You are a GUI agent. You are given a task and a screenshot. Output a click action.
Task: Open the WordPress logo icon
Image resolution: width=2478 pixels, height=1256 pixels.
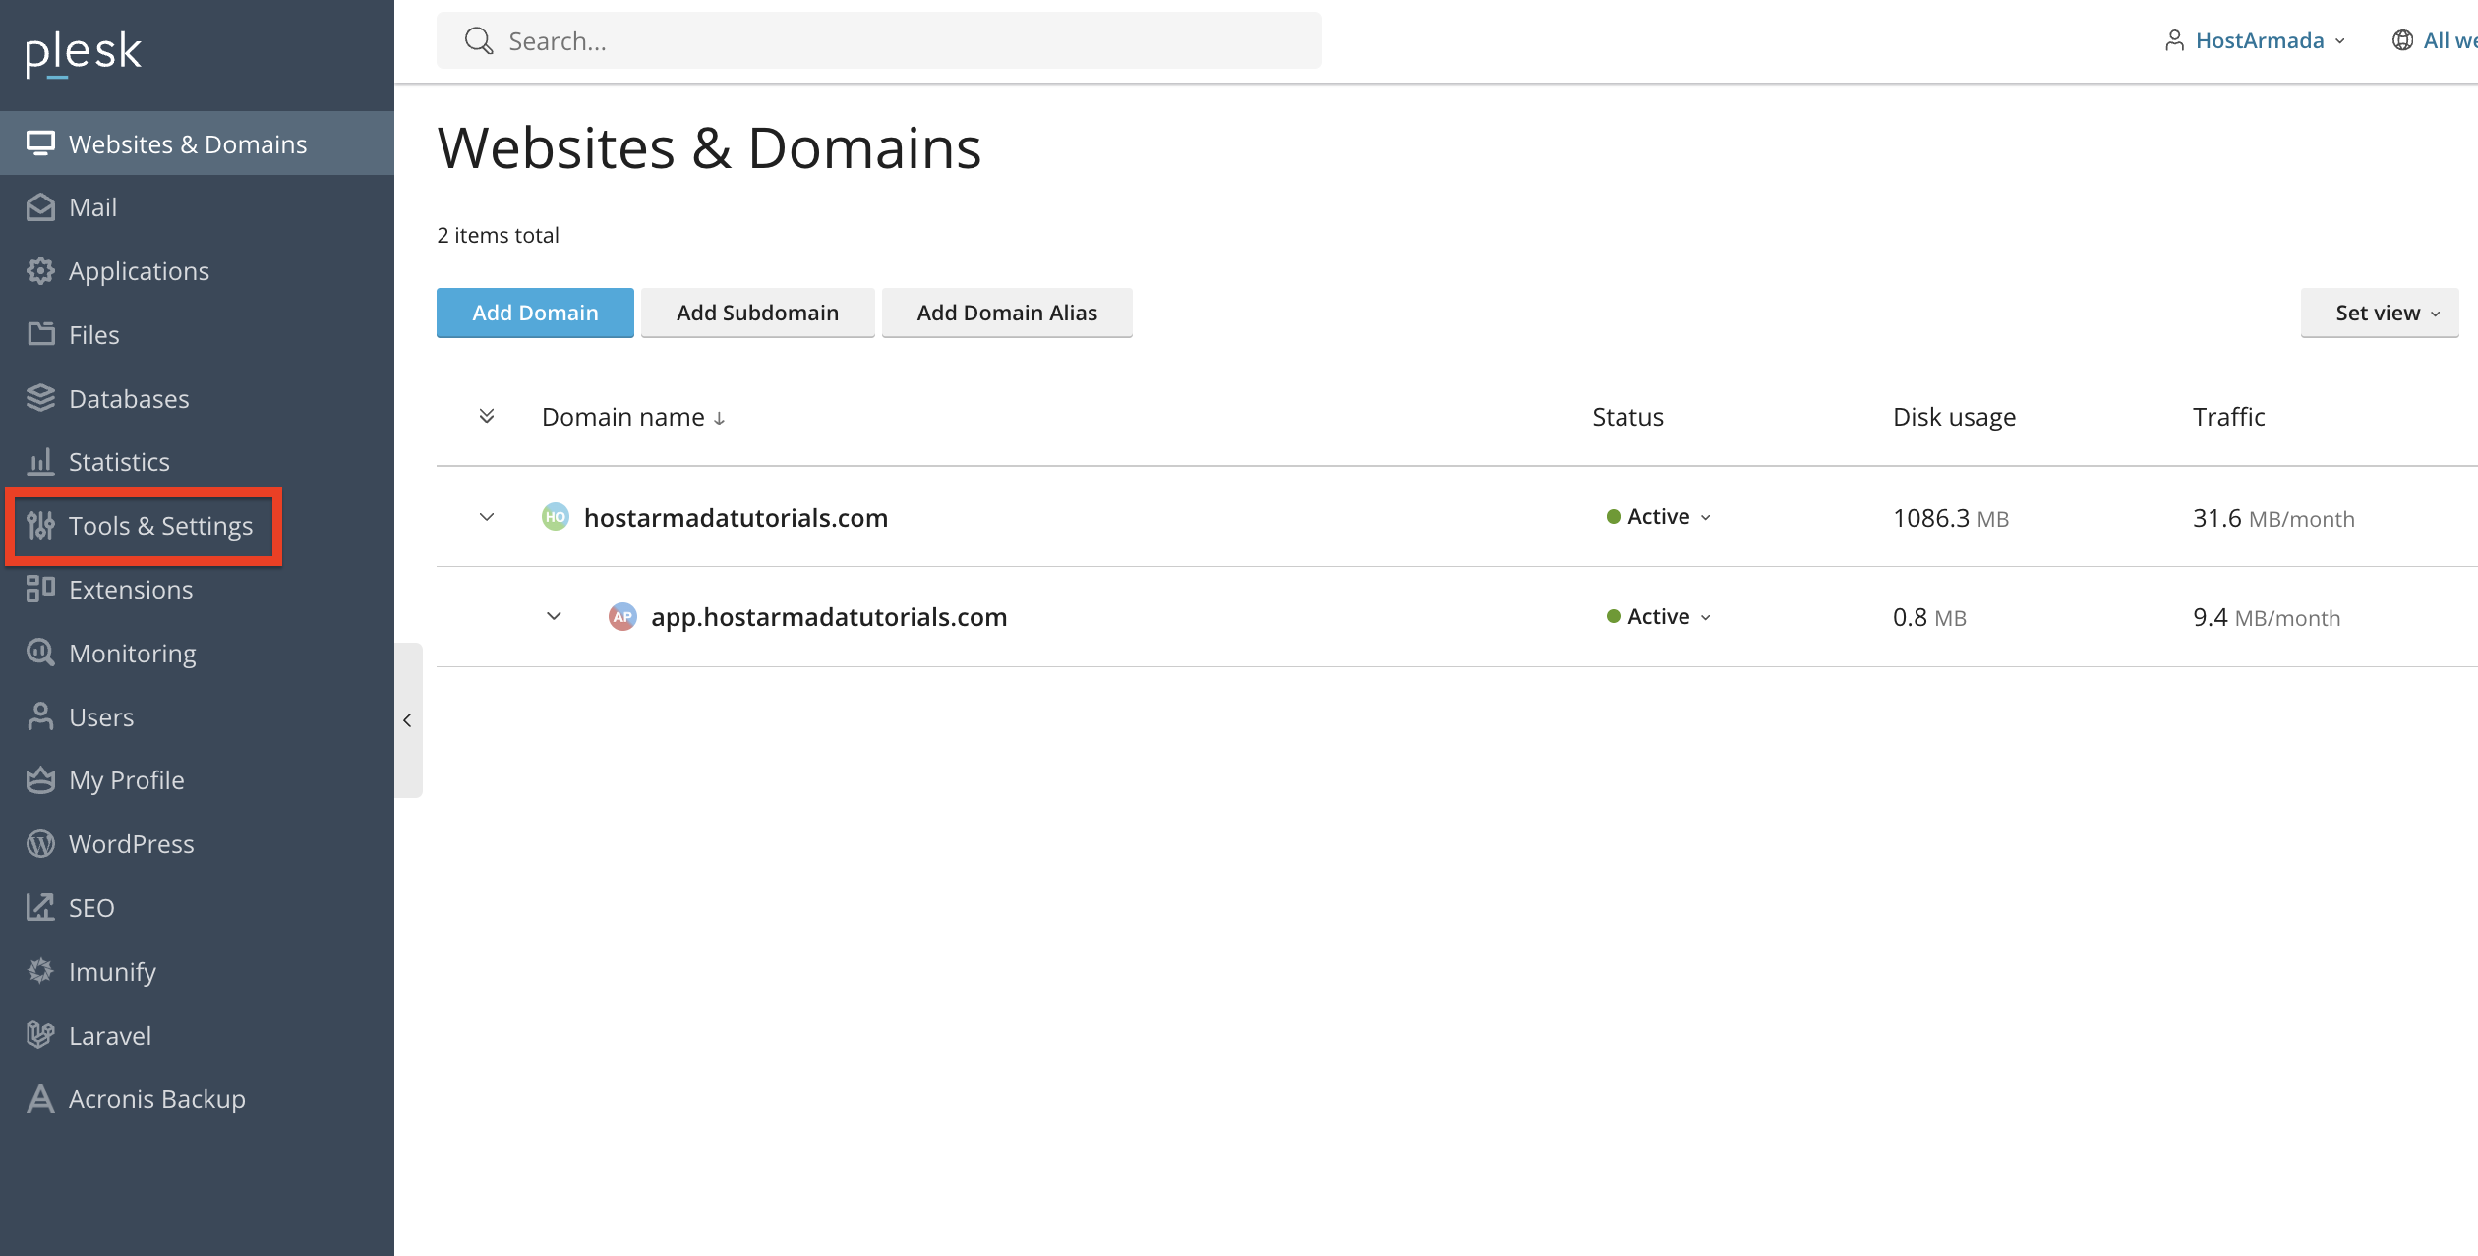pyautogui.click(x=40, y=844)
